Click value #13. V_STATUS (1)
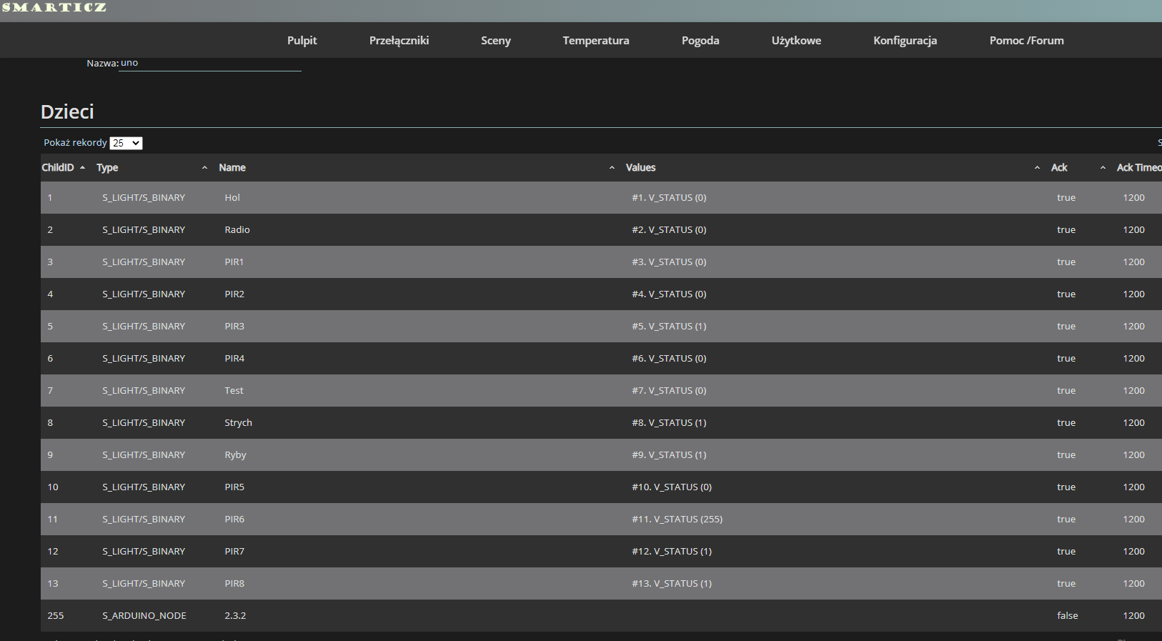 tap(672, 583)
